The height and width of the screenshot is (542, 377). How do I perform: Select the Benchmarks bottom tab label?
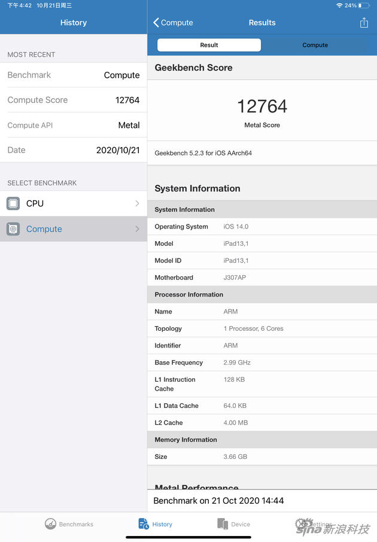point(76,525)
